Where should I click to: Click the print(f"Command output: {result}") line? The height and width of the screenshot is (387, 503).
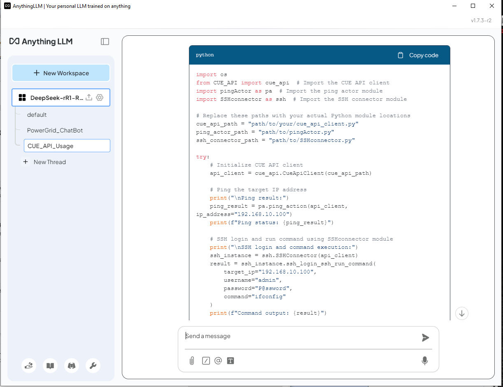tap(268, 313)
